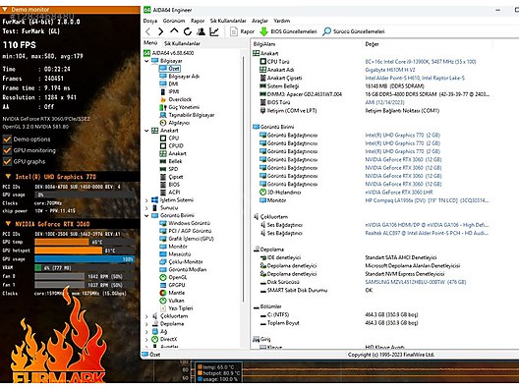Screen dimensions: 519x389
Task: Toggle the Demo options checkbox in FurMark
Action: tap(7, 139)
